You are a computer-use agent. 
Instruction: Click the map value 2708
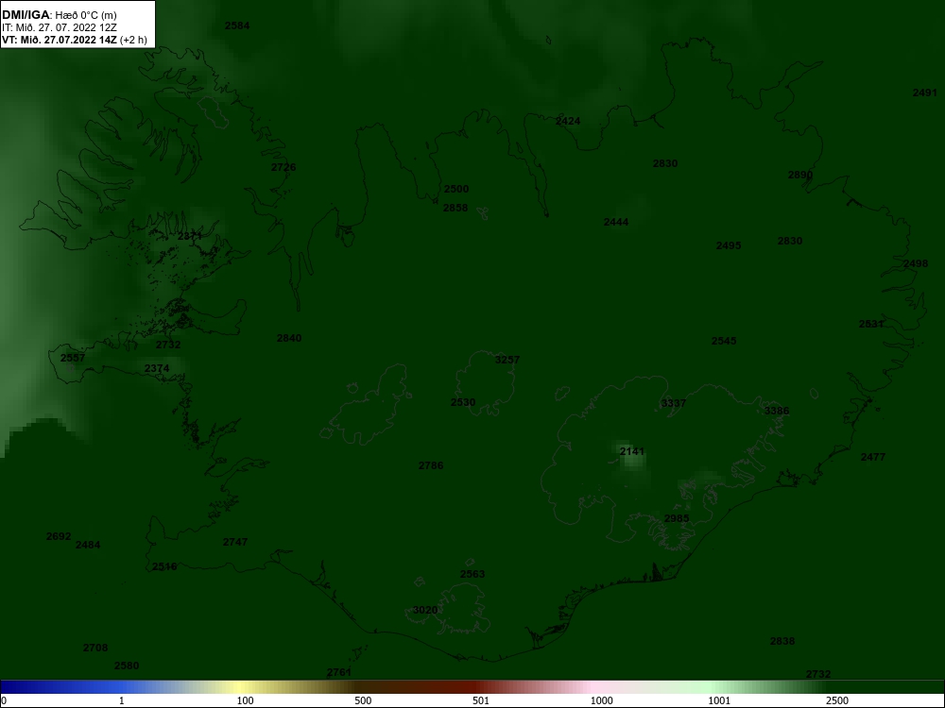point(95,648)
